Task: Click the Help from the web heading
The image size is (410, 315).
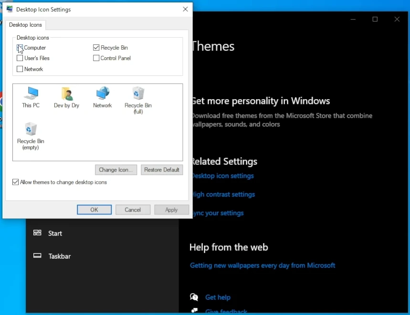Action: click(x=229, y=247)
